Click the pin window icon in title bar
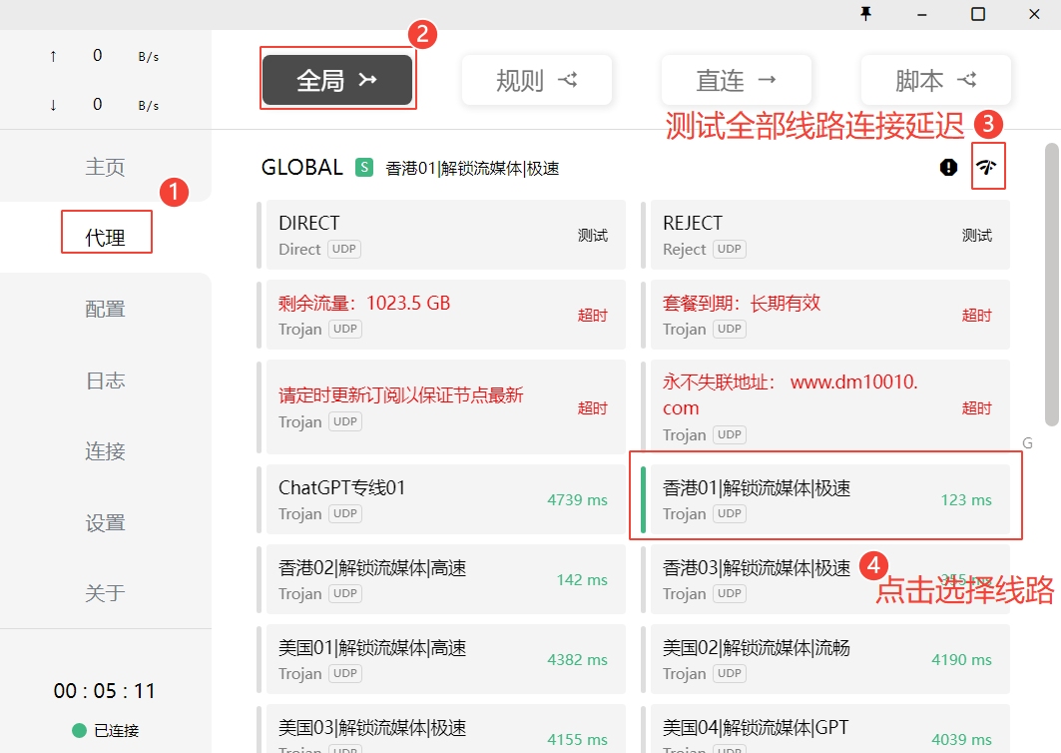 866,14
